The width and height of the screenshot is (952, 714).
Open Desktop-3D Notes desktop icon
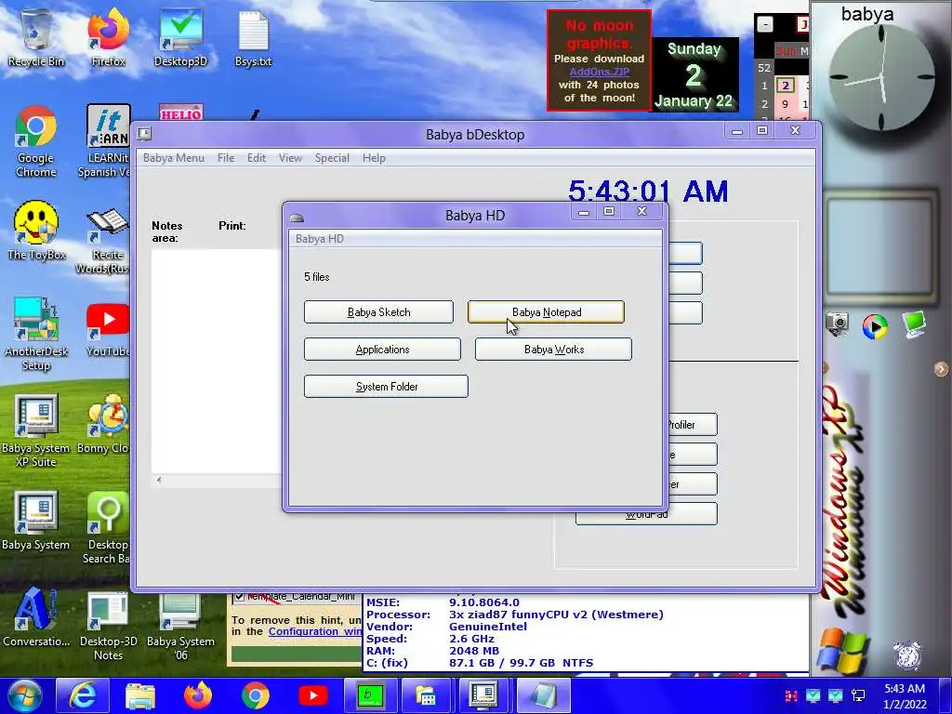pyautogui.click(x=108, y=626)
